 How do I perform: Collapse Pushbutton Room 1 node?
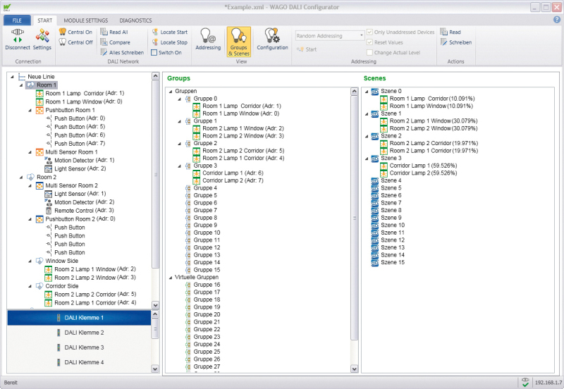pyautogui.click(x=30, y=111)
